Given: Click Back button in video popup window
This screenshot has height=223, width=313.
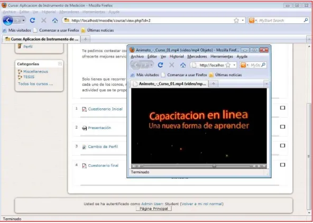Looking at the screenshot, I should (135, 65).
